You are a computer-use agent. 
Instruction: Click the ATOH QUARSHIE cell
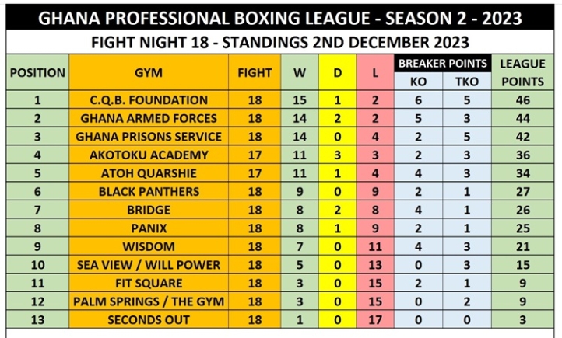(x=148, y=173)
